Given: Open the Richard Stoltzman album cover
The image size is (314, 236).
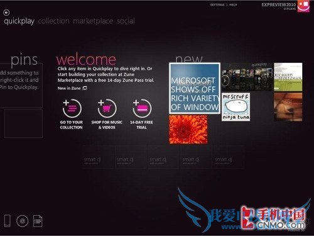Looking at the screenshot, I should click(288, 77).
